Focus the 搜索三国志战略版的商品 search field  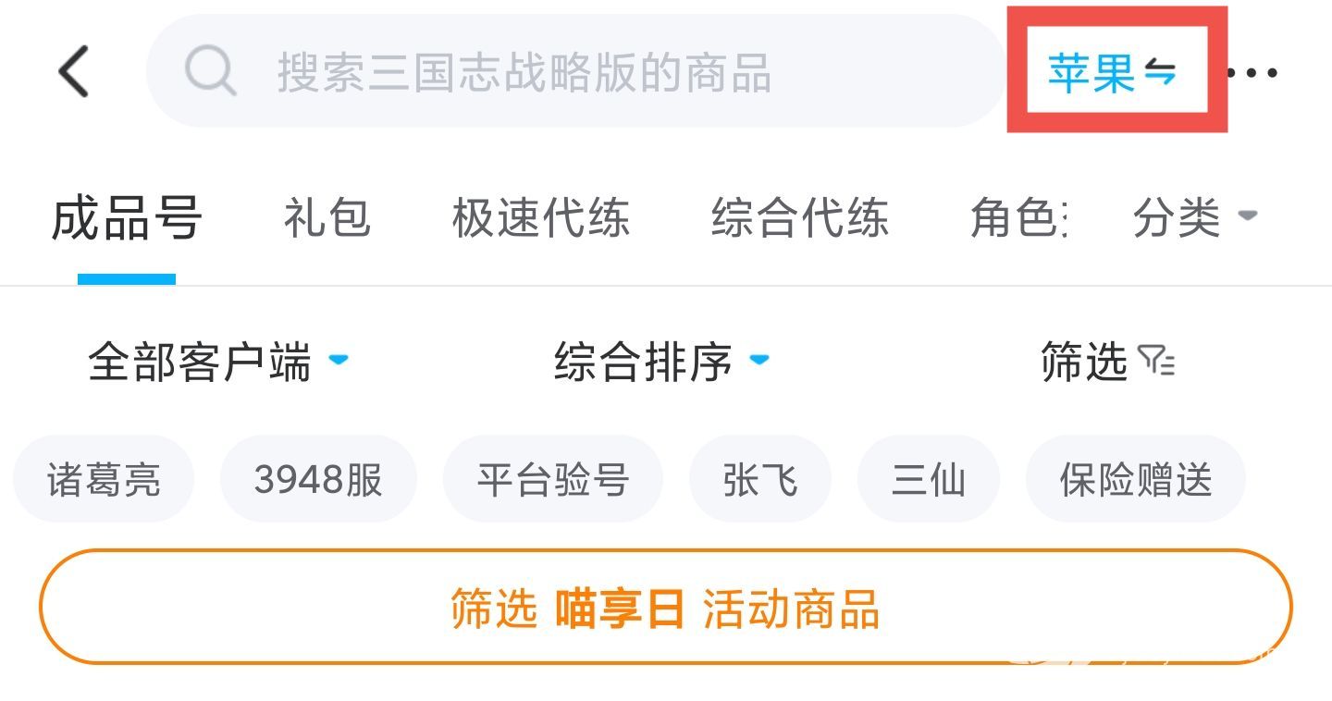(x=573, y=72)
